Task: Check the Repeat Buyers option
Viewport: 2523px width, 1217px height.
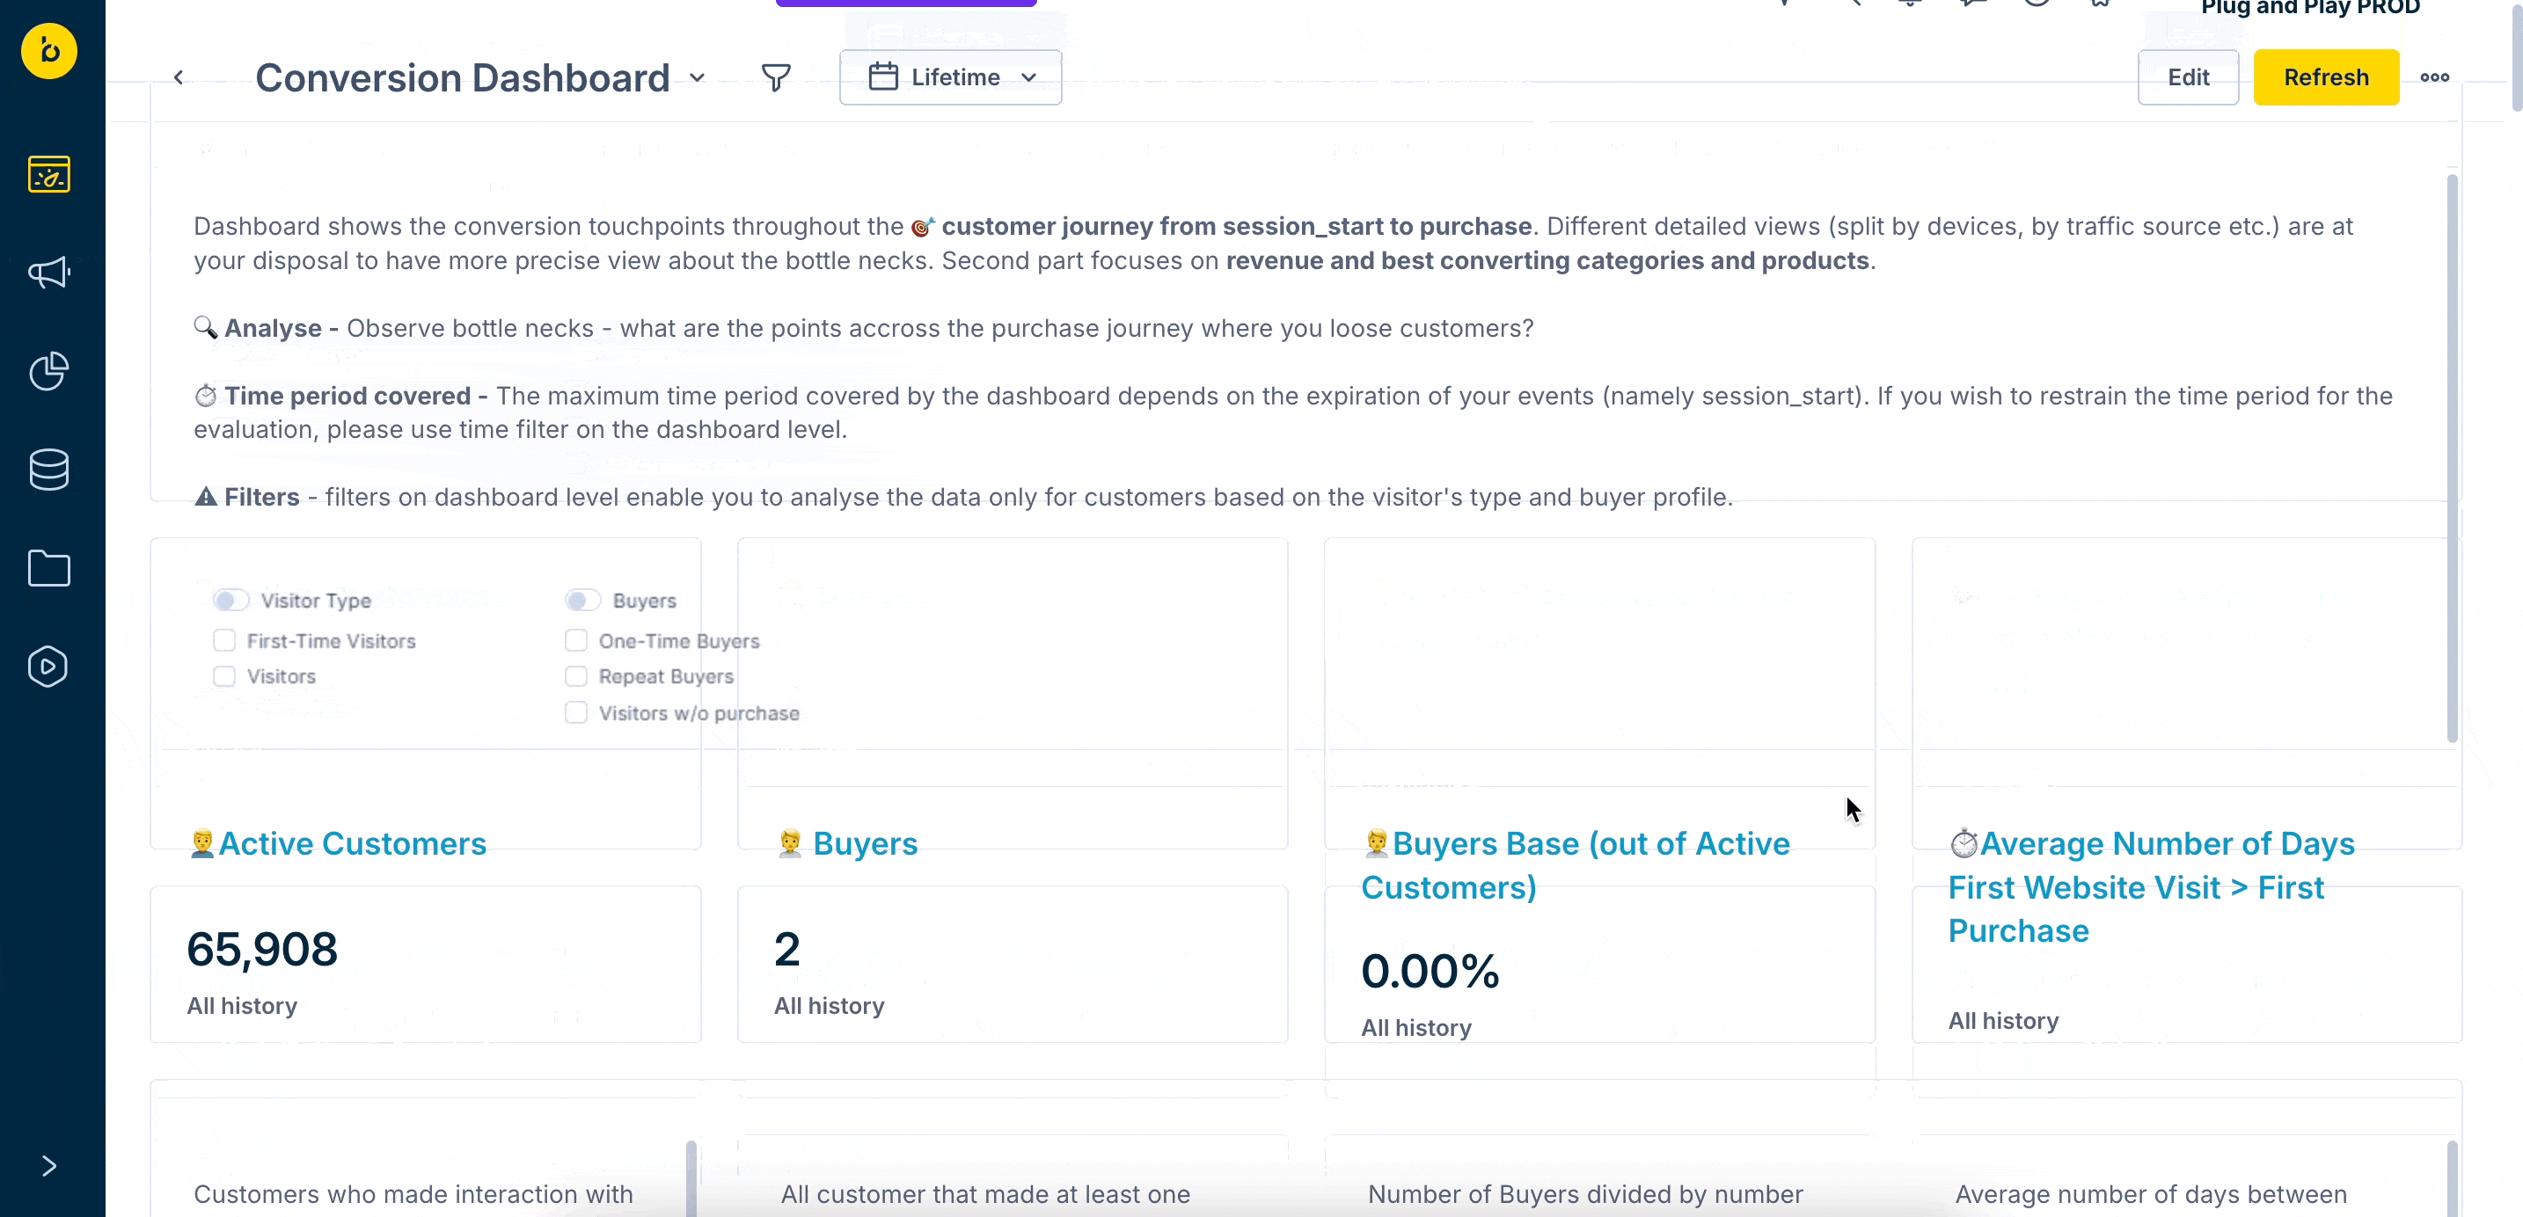Action: [x=576, y=675]
